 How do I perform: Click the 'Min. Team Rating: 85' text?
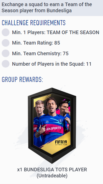point(36,43)
